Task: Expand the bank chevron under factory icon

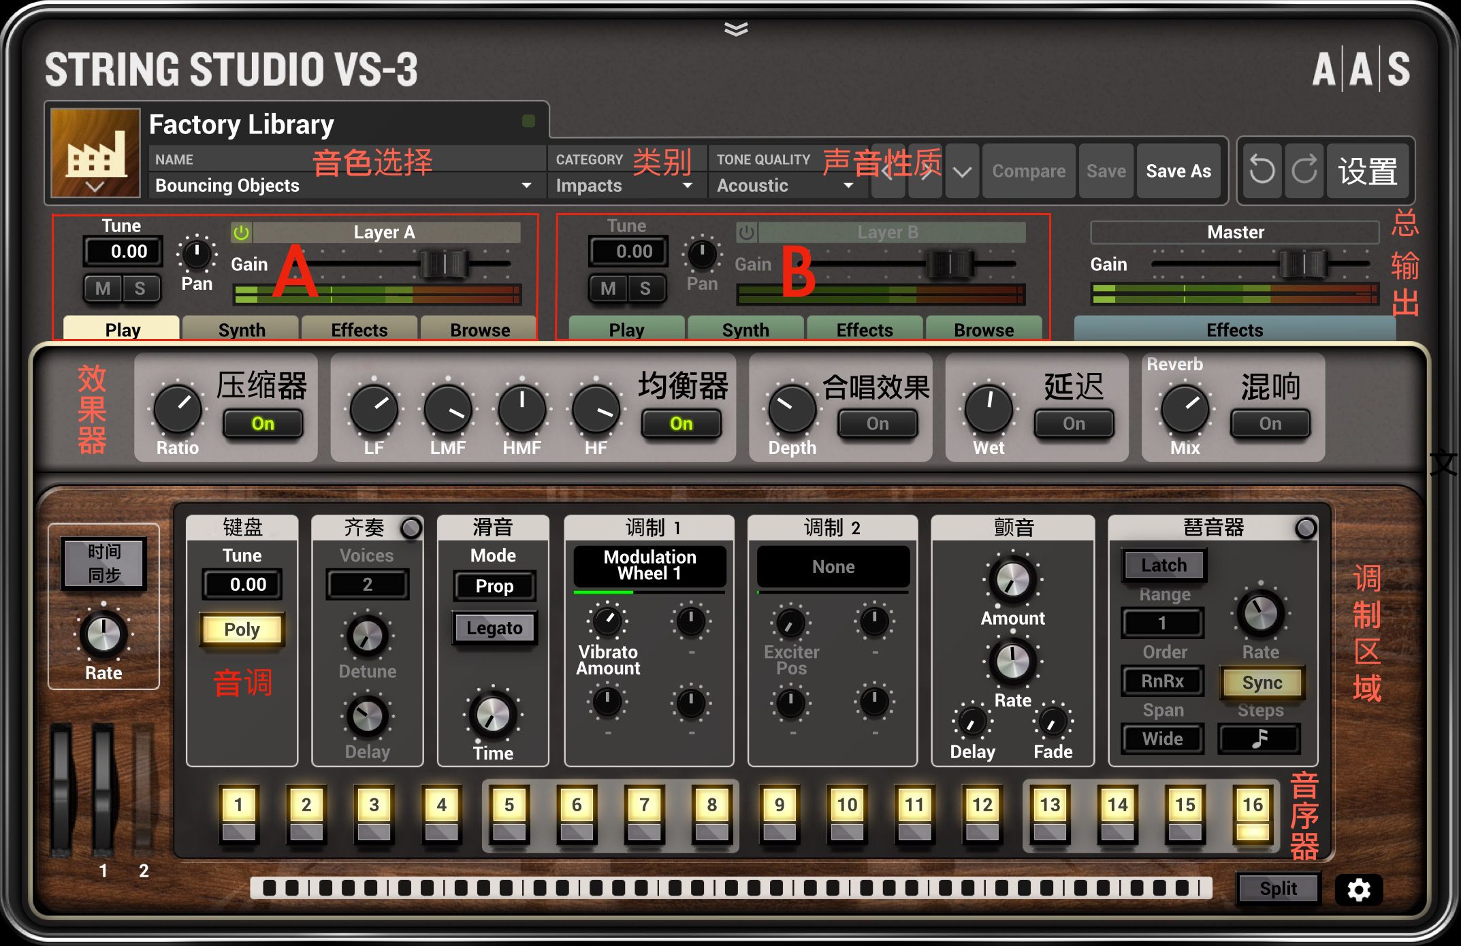Action: pyautogui.click(x=95, y=186)
